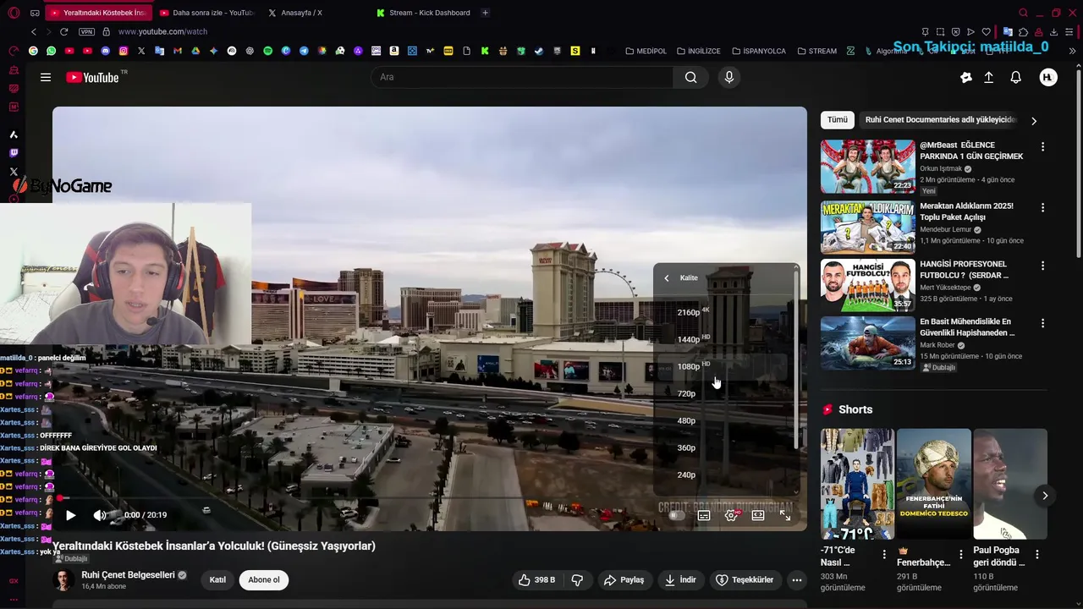
Task: Open Meraktan Aldıklarım 2025 video title
Action: click(966, 211)
